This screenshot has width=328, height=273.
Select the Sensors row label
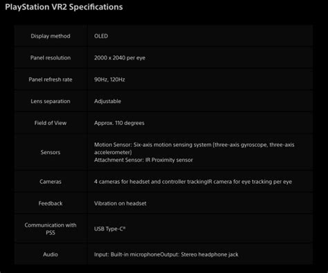tap(51, 152)
